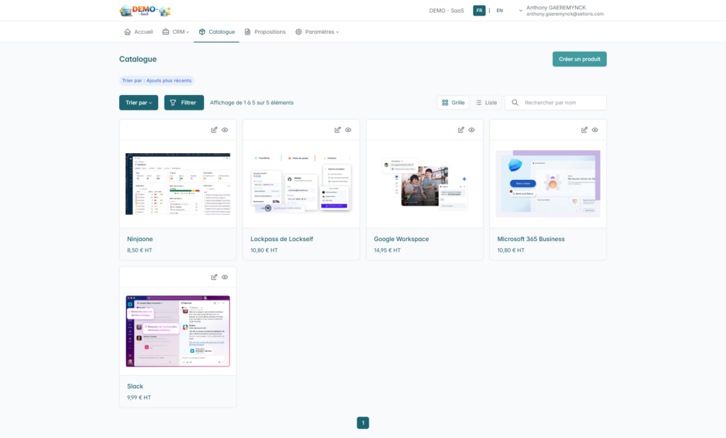Open the Slack product thumbnail
Viewport: 726px width, 438px height.
click(178, 331)
